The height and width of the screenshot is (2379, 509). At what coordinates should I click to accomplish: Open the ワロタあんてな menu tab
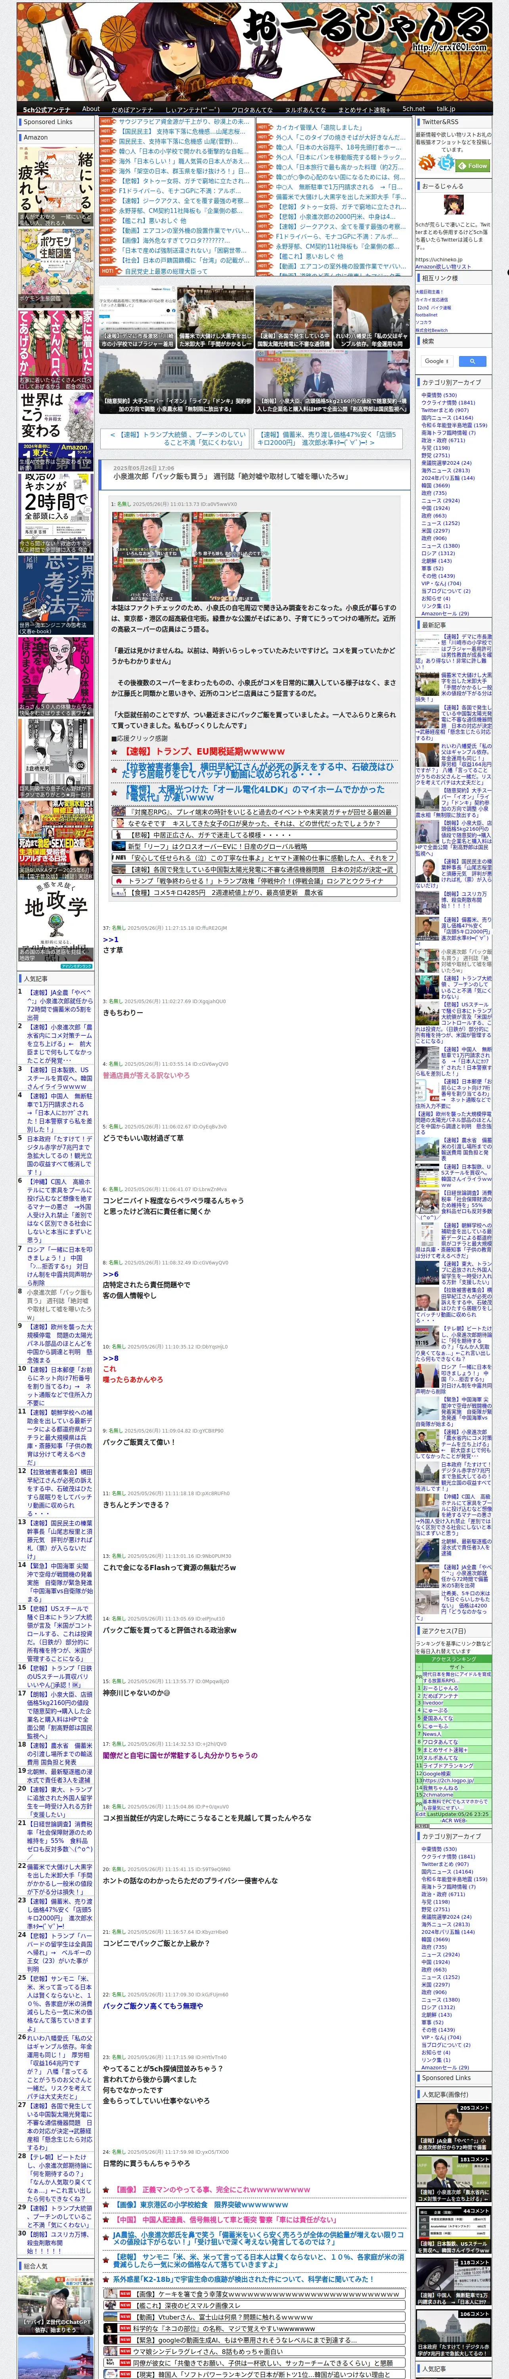tap(251, 109)
